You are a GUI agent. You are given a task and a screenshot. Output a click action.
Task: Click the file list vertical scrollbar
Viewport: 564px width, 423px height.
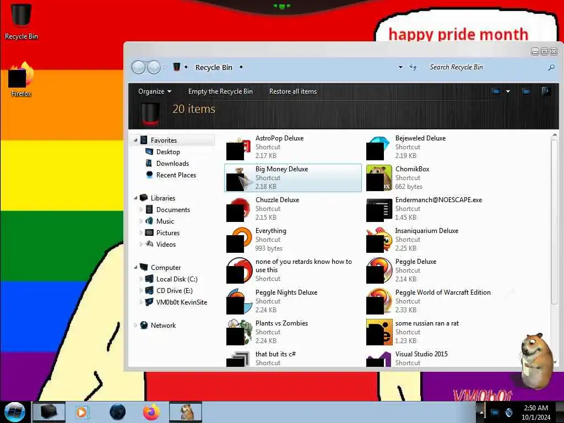coord(554,221)
